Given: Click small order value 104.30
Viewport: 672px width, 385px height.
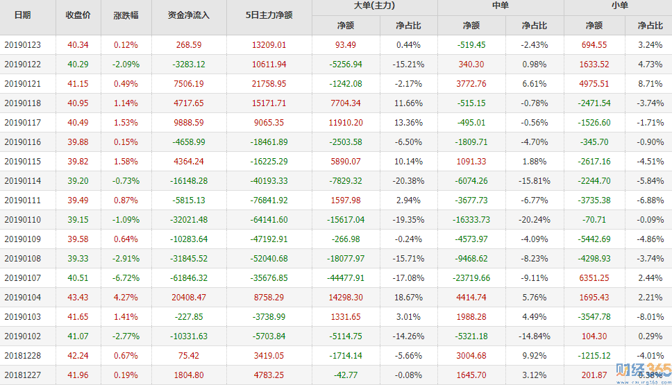Looking at the screenshot, I should click(594, 336).
